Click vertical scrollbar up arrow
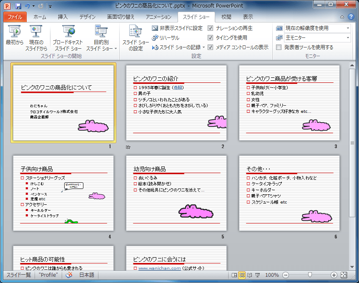359x283 pixels. [352, 65]
